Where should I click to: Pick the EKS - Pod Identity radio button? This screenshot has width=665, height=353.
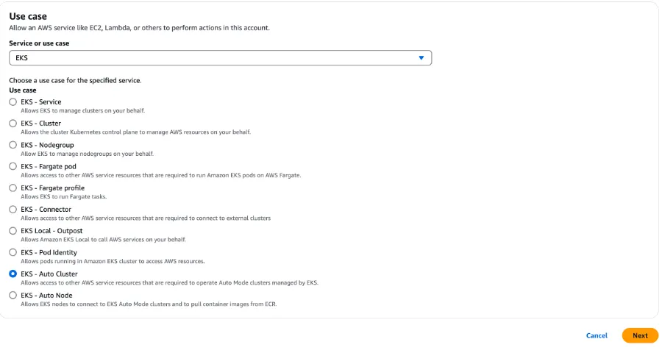[x=13, y=252]
